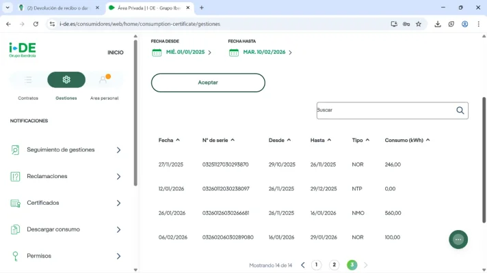Sort table by Fecha column
This screenshot has height=273, width=487.
coord(169,140)
